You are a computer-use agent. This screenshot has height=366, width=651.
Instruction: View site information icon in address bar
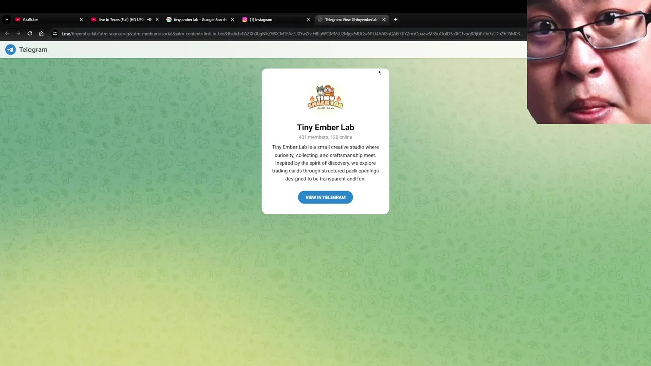click(x=55, y=34)
